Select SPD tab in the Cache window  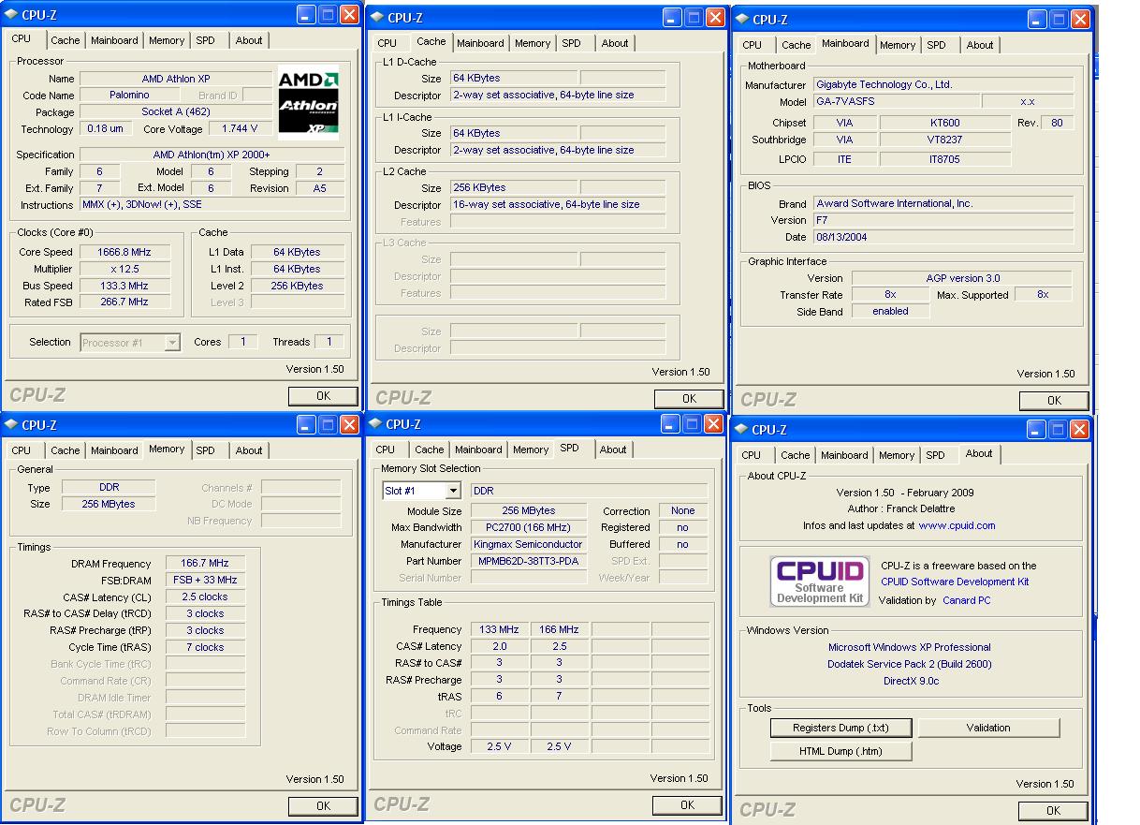[x=571, y=43]
